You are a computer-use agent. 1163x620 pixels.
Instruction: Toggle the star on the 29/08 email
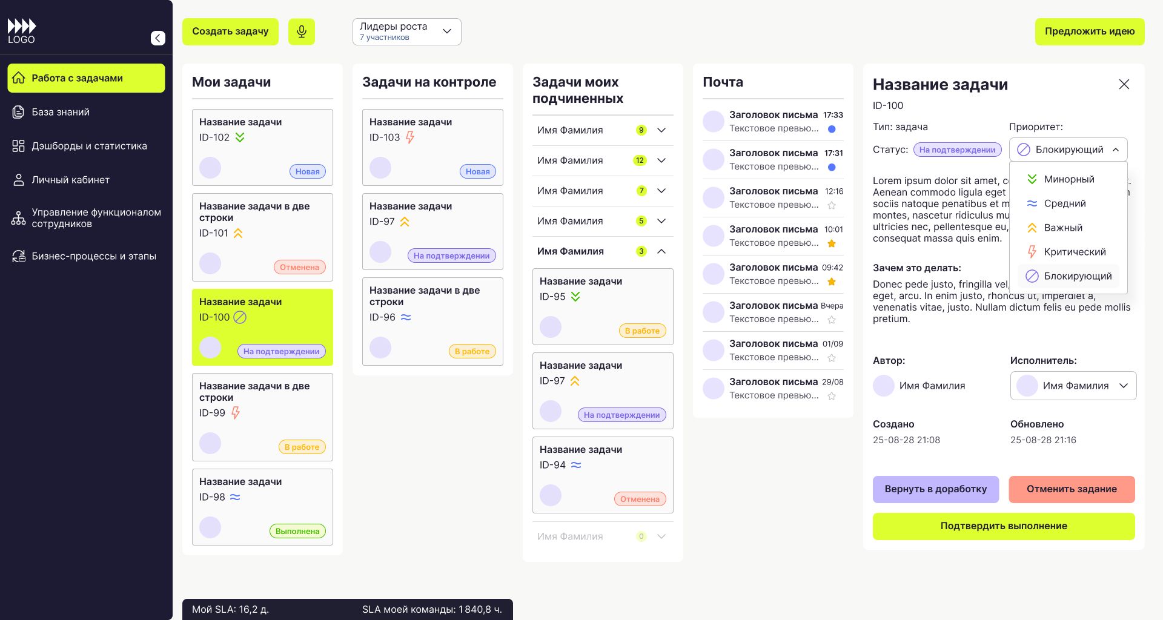point(832,396)
